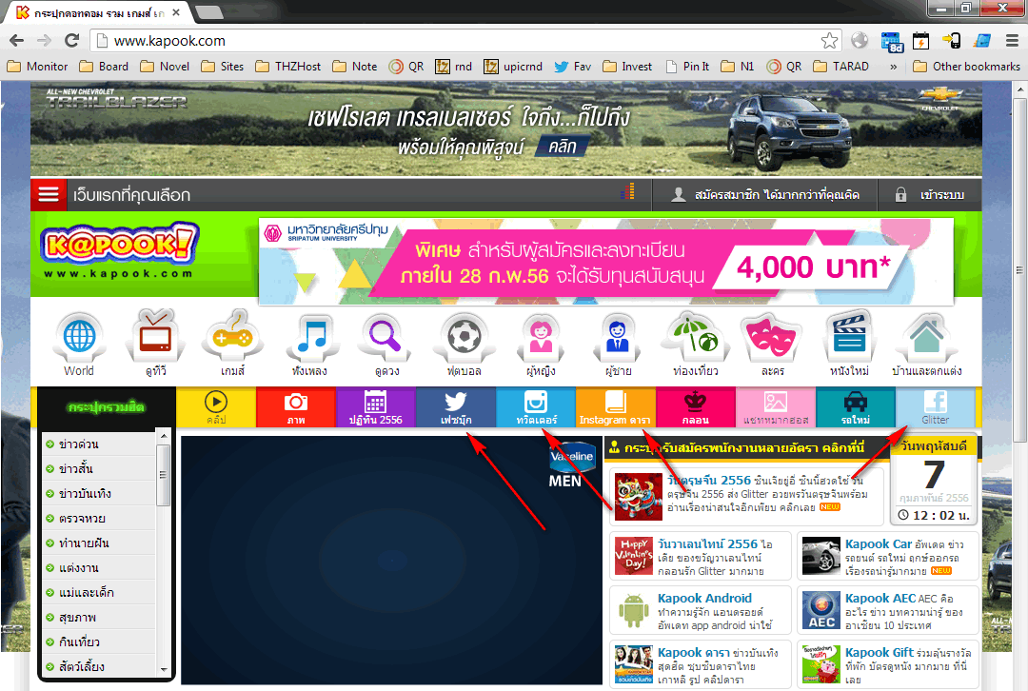Open the ละคร theater masks icon
Screen dimensions: 1028x691
tap(772, 338)
